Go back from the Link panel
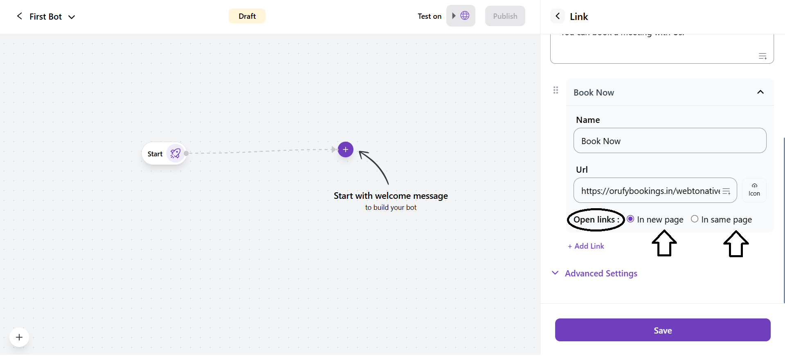 (x=558, y=16)
